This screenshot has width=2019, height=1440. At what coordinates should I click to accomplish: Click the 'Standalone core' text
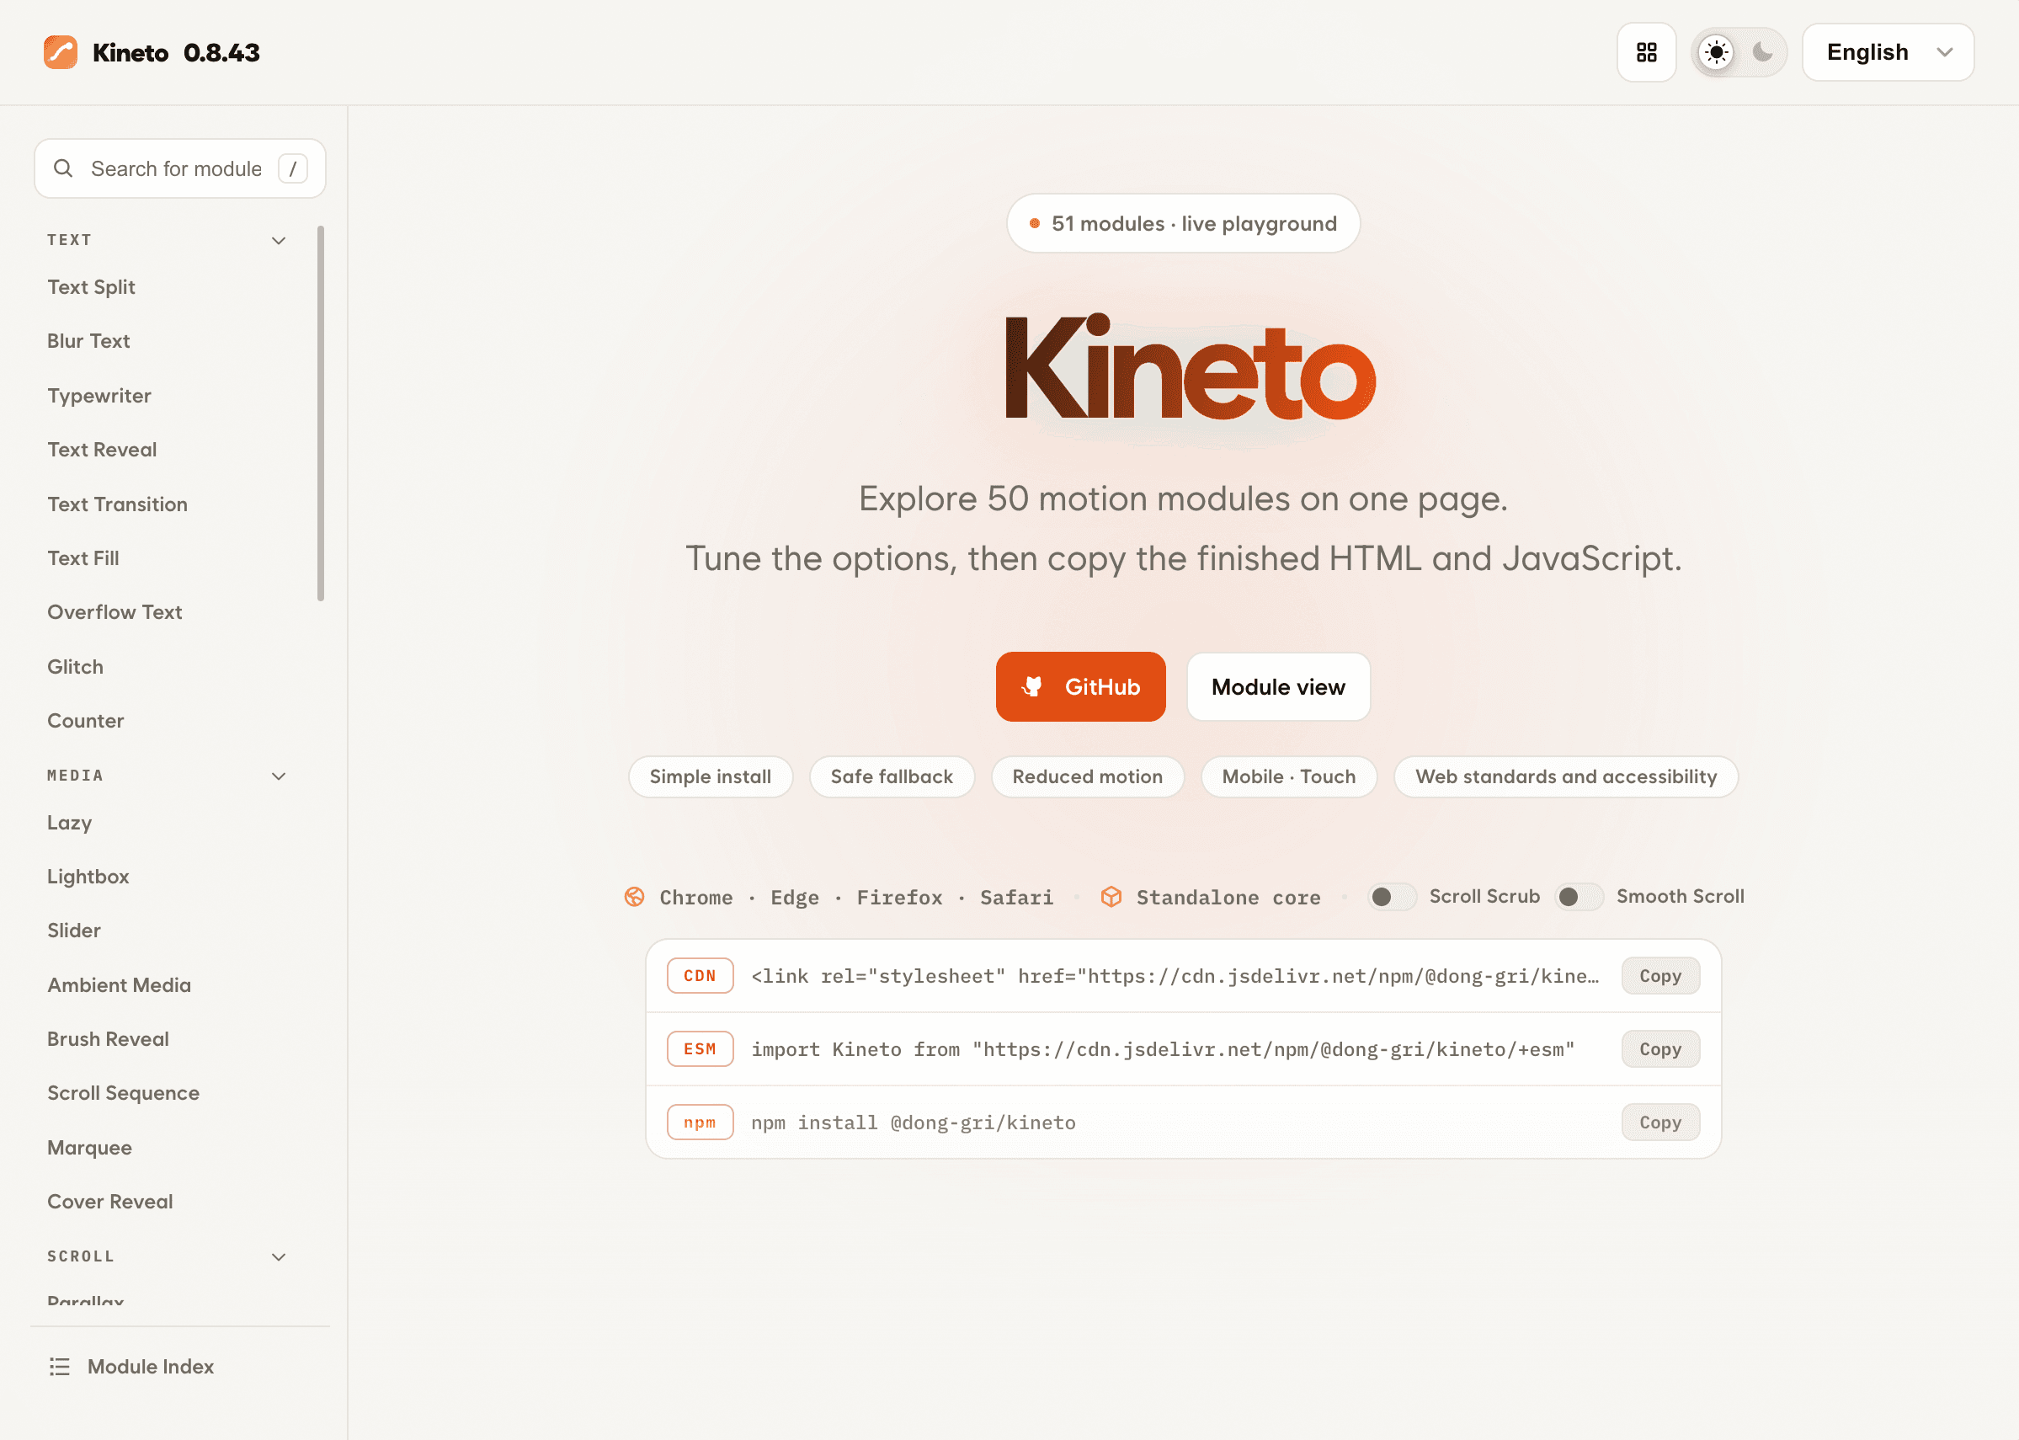(1228, 898)
